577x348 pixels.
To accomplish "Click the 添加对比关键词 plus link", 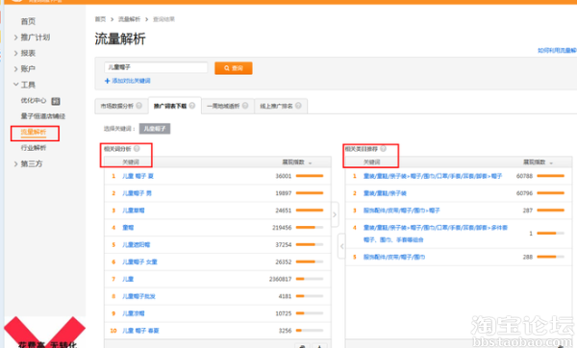I will pyautogui.click(x=128, y=81).
